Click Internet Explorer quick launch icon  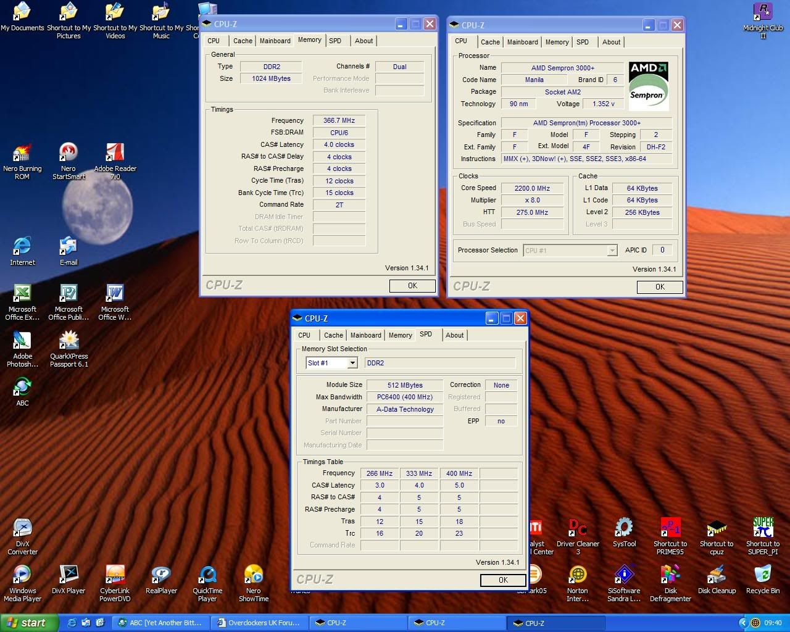pos(72,623)
